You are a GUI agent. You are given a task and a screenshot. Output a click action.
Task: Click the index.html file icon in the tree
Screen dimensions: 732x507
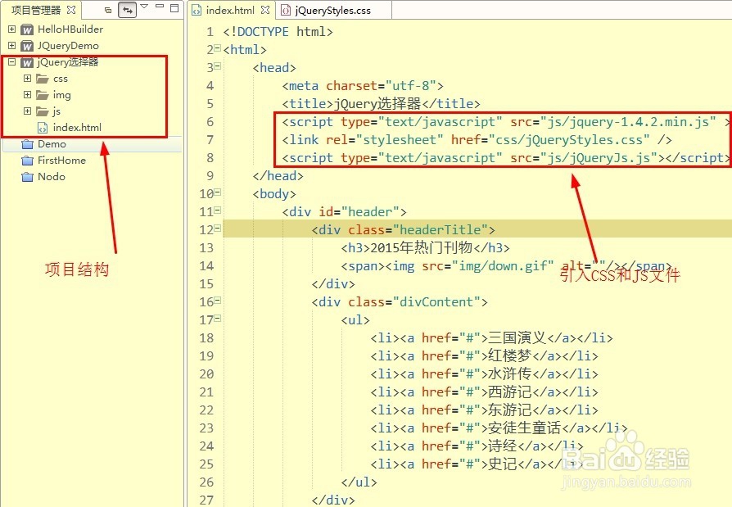coord(42,127)
